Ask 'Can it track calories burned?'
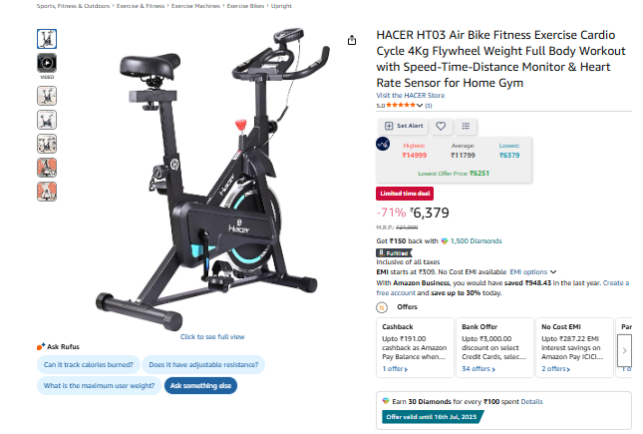Viewport: 643px width, 434px height. (x=88, y=364)
